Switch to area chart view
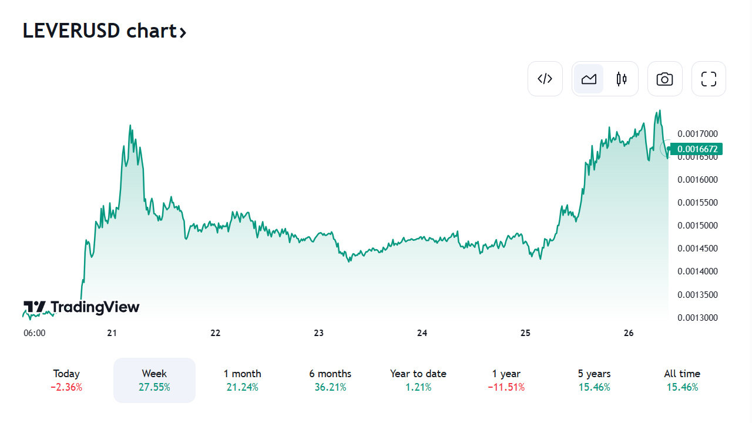The image size is (752, 423). (589, 79)
